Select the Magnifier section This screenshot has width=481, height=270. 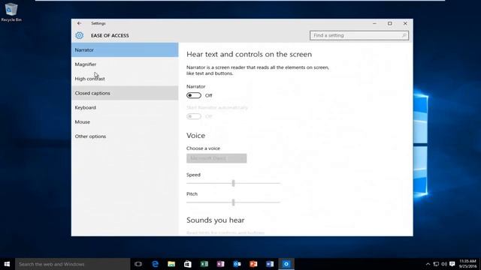pos(125,64)
